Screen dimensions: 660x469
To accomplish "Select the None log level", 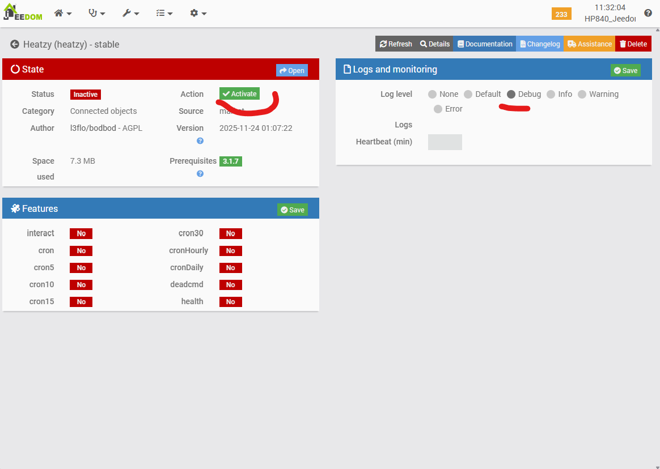I will click(x=433, y=94).
